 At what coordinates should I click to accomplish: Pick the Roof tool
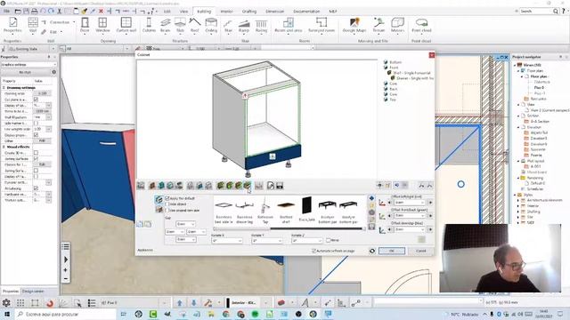(195, 25)
